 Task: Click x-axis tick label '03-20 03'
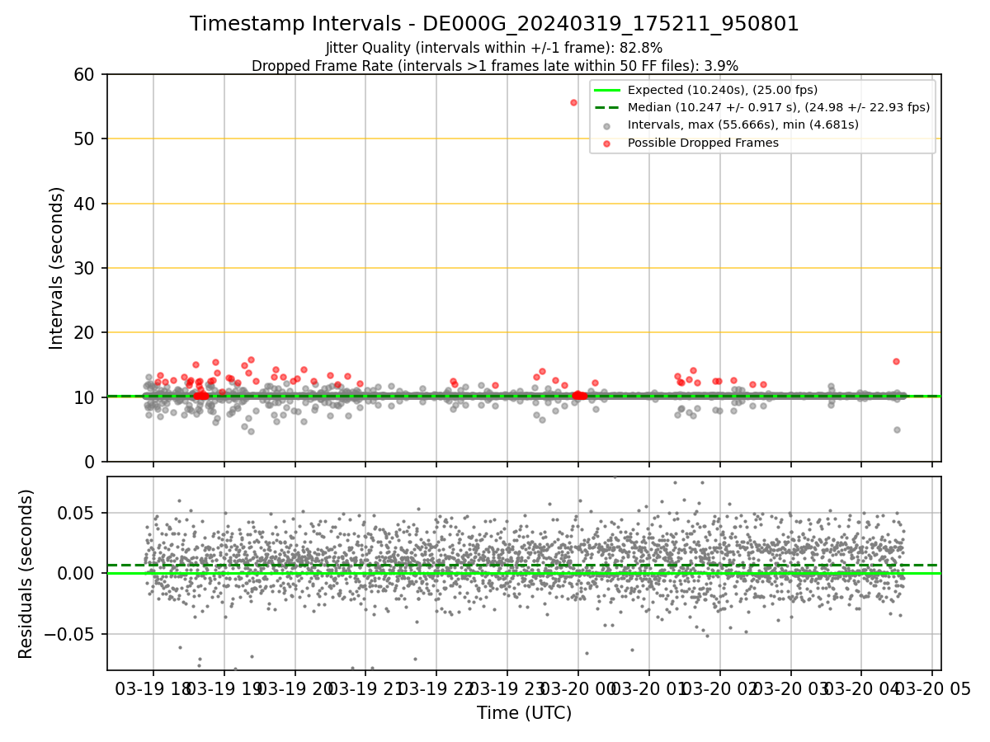pos(790,689)
